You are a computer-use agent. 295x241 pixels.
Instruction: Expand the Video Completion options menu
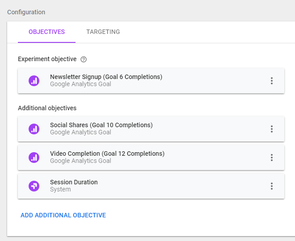click(x=271, y=158)
